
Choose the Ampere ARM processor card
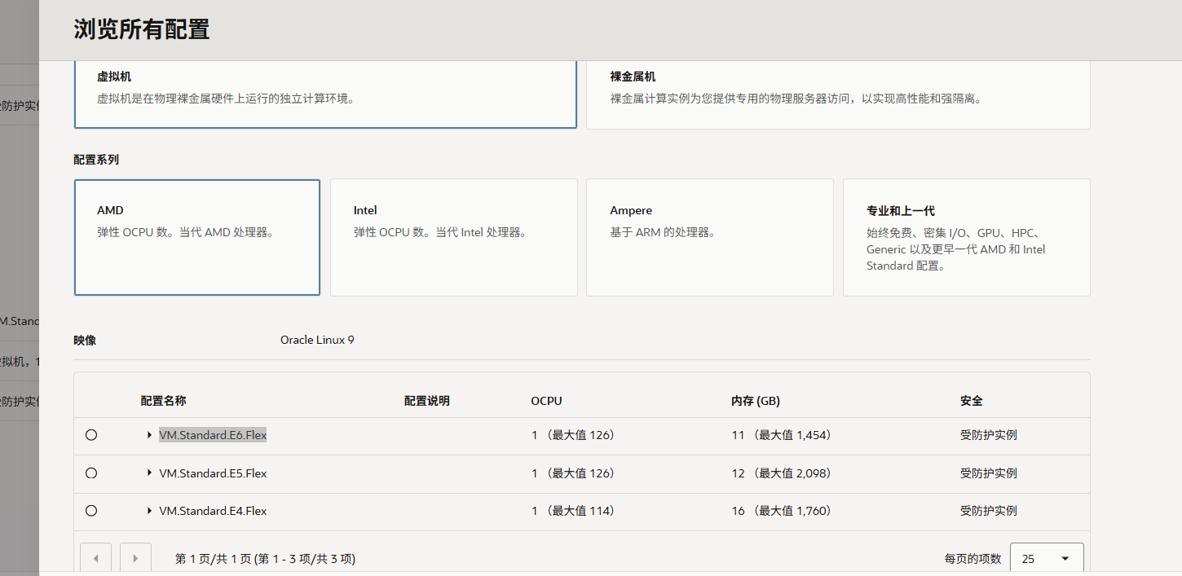point(709,237)
